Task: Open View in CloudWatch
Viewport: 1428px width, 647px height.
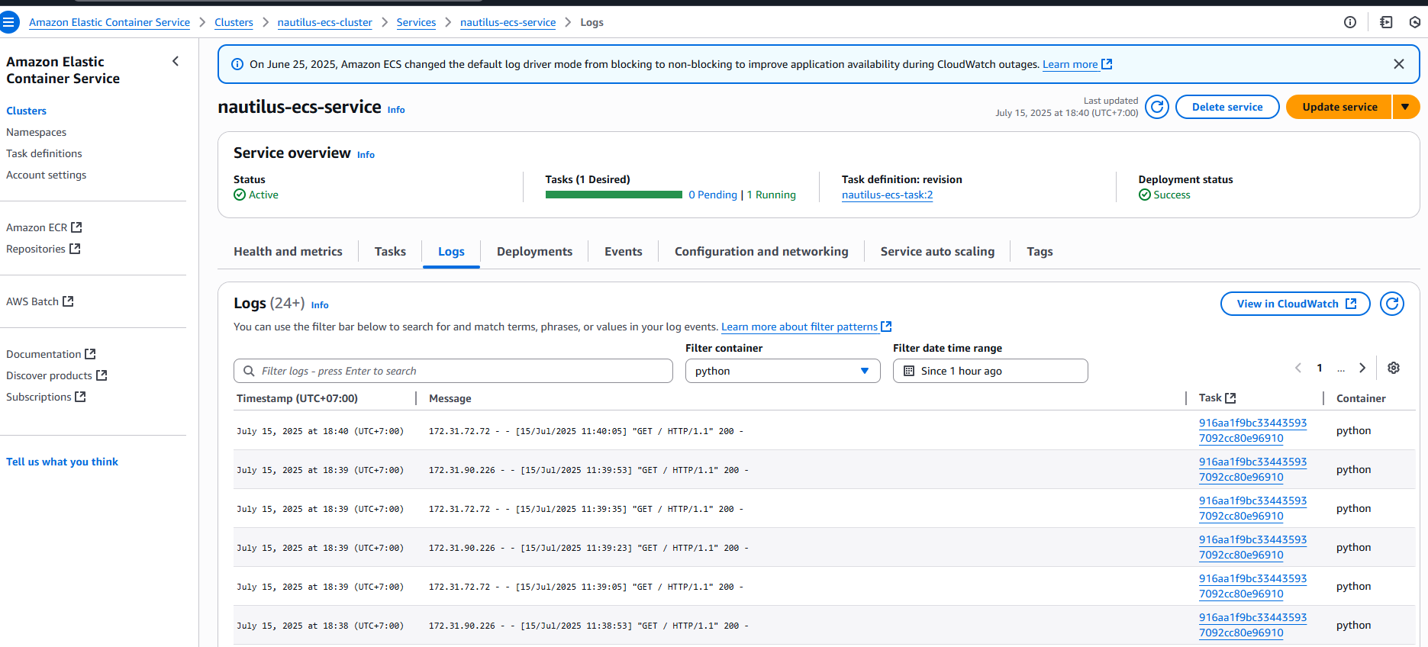Action: coord(1295,304)
